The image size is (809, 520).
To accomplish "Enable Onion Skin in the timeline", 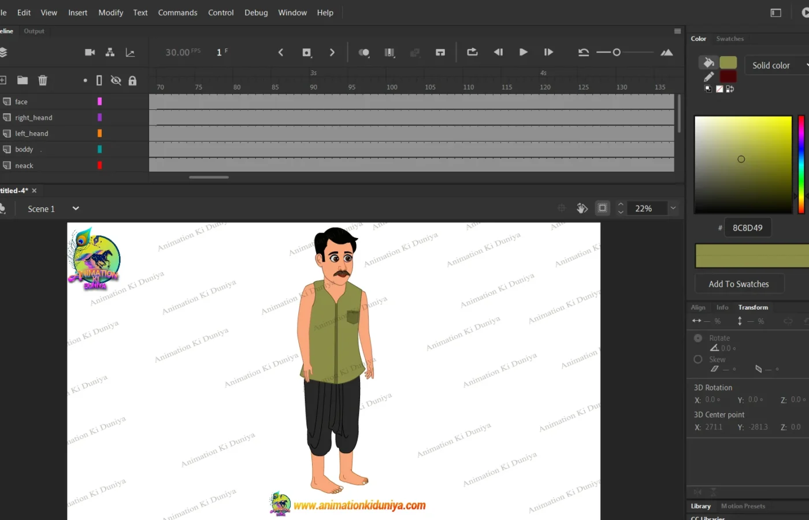I will point(363,53).
